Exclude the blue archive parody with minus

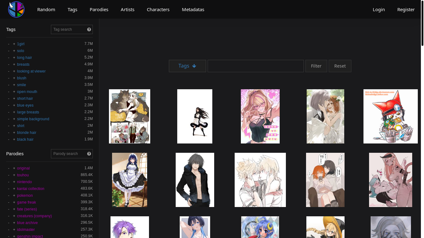(x=9, y=223)
